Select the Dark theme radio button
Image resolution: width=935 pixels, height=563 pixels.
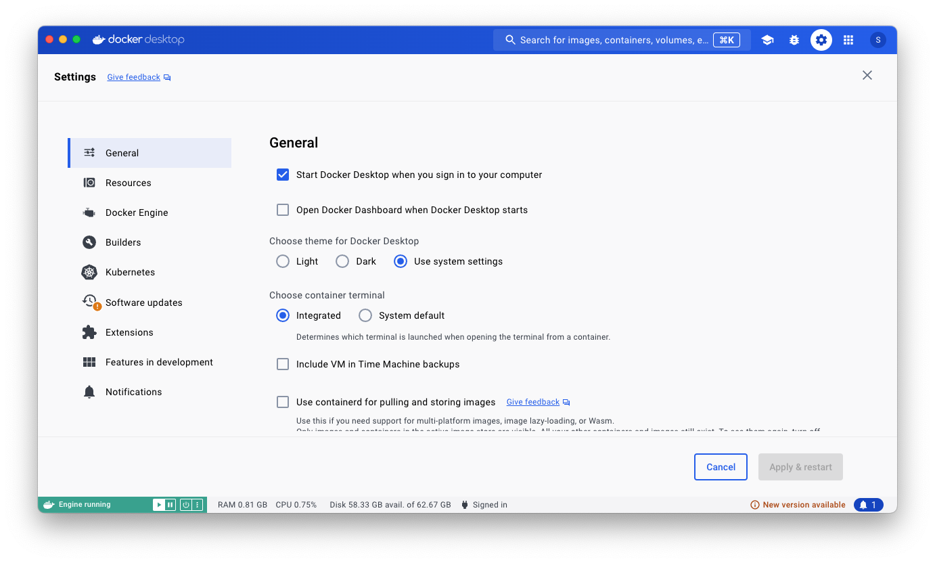pyautogui.click(x=342, y=261)
